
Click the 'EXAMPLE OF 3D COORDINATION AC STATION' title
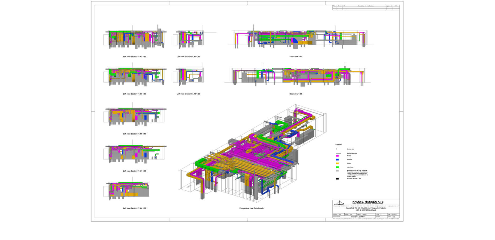tap(366, 208)
